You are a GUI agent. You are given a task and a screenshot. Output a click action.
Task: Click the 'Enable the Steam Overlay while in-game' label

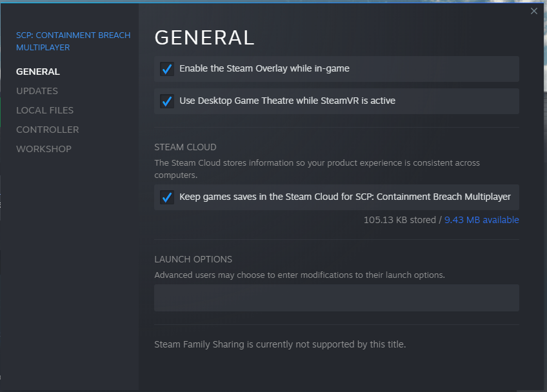click(x=264, y=68)
